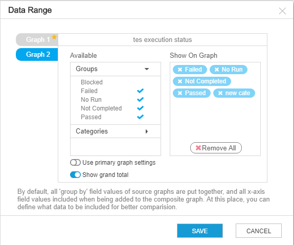Remove the Not Completed tag via its x icon

[x=180, y=81]
